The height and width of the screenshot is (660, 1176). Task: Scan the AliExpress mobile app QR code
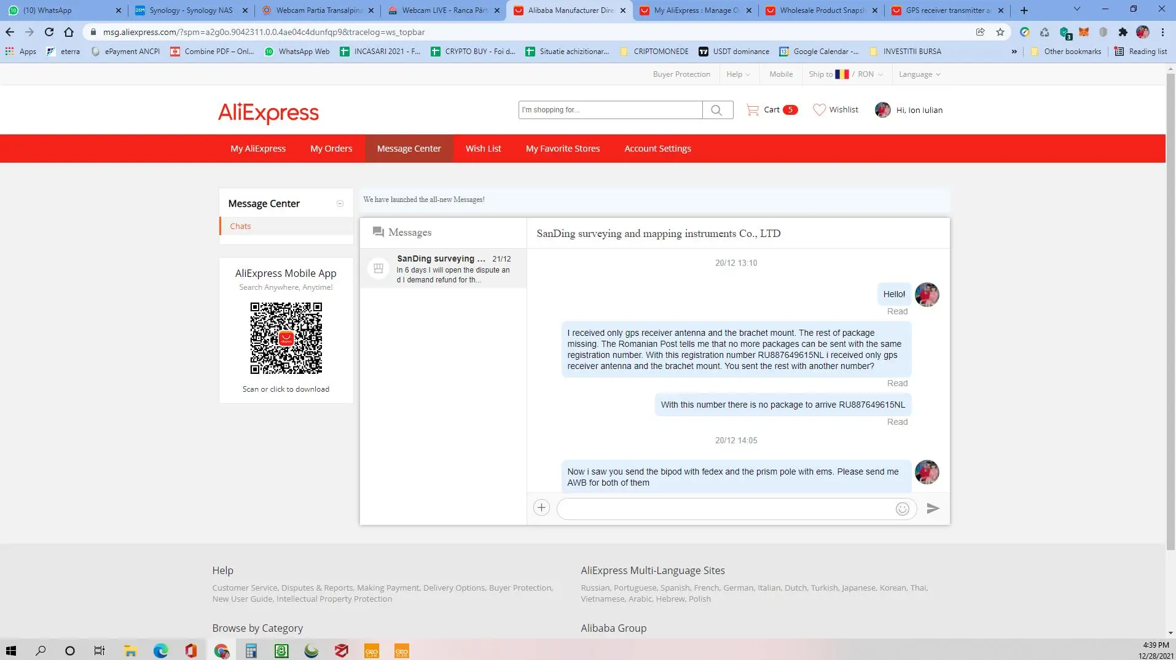(286, 338)
